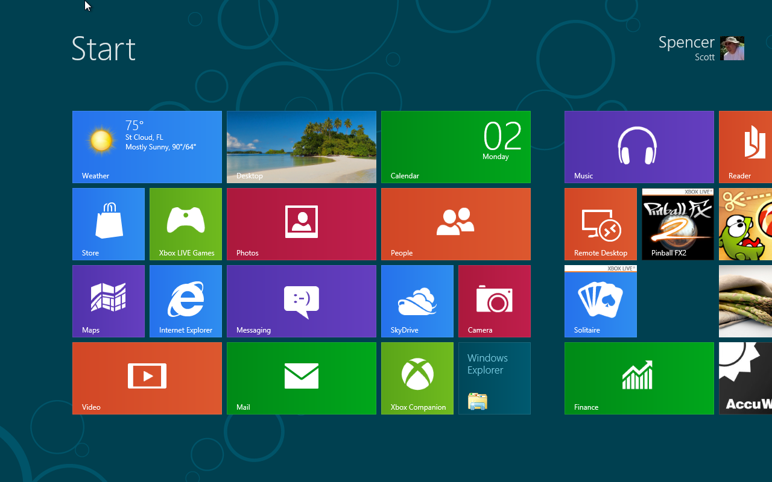Open the Weather tile for St Cloud
This screenshot has height=482, width=772.
click(147, 146)
